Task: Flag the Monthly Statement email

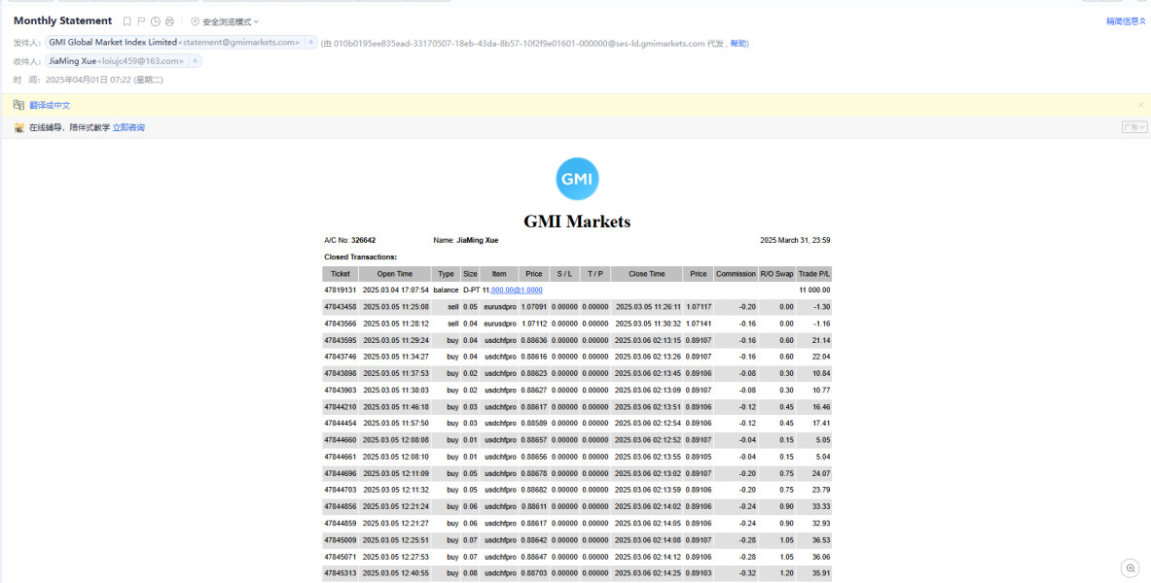Action: click(x=141, y=21)
